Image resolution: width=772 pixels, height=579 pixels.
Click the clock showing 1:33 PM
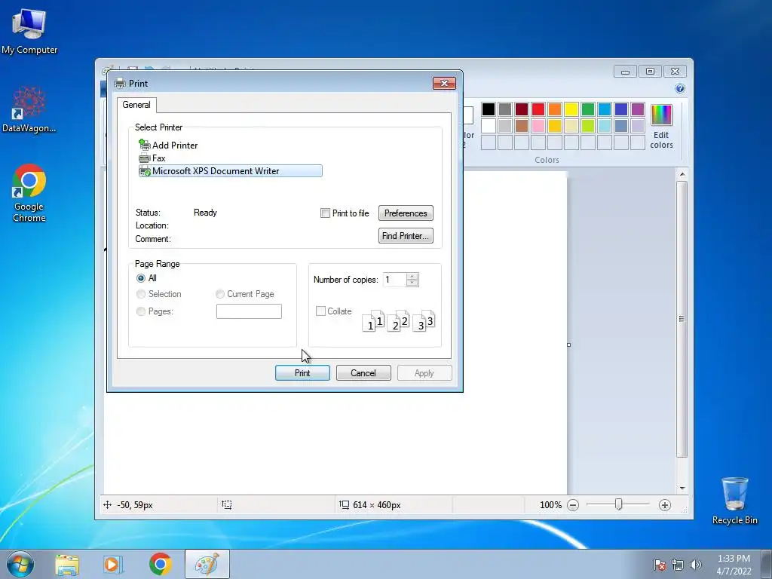pyautogui.click(x=734, y=565)
